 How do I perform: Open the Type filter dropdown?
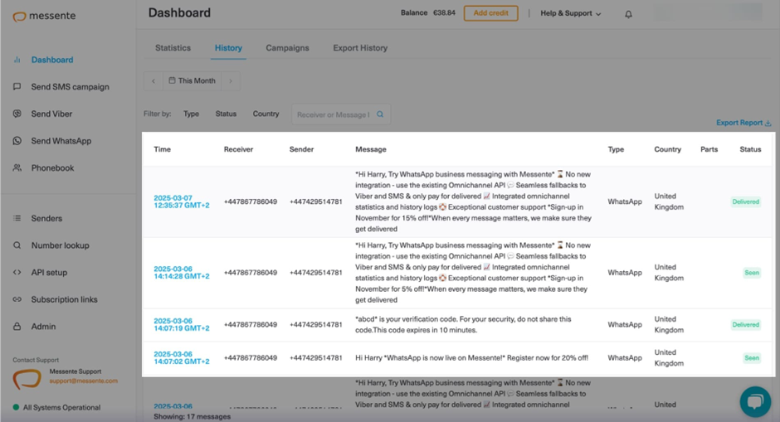(191, 114)
